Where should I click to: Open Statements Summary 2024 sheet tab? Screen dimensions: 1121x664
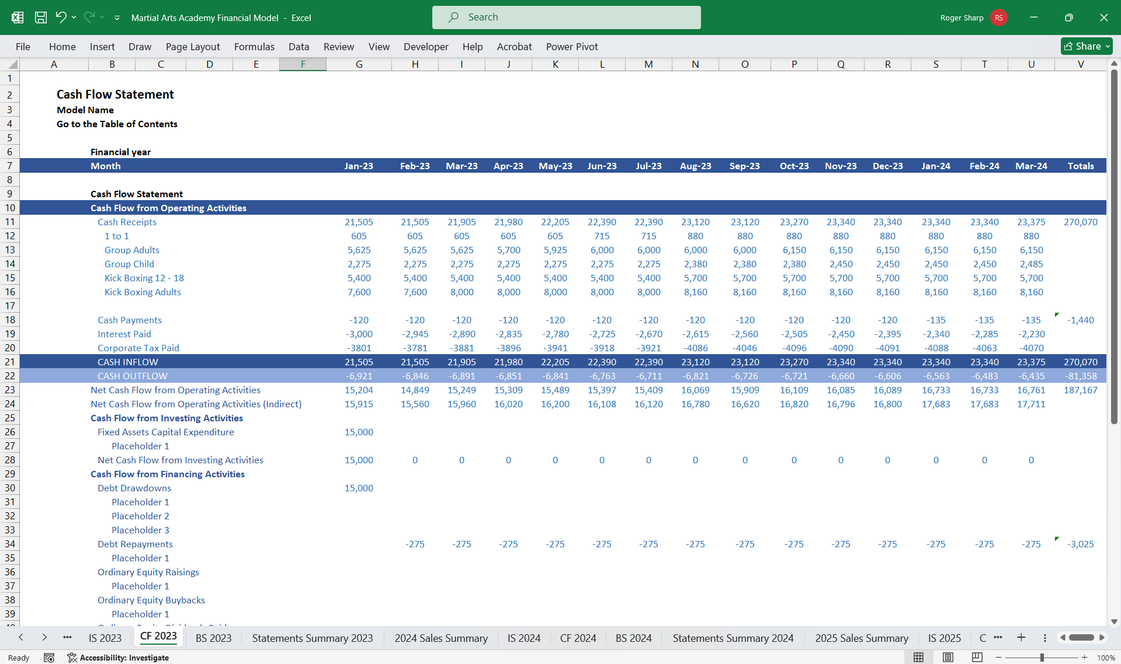click(x=733, y=638)
